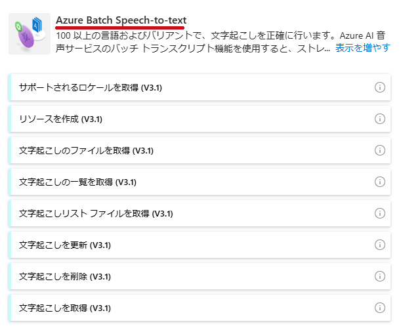Screen dimensions: 401x332
Task: Show info for 文字起こしのファイルを取得 action
Action: pyautogui.click(x=380, y=150)
